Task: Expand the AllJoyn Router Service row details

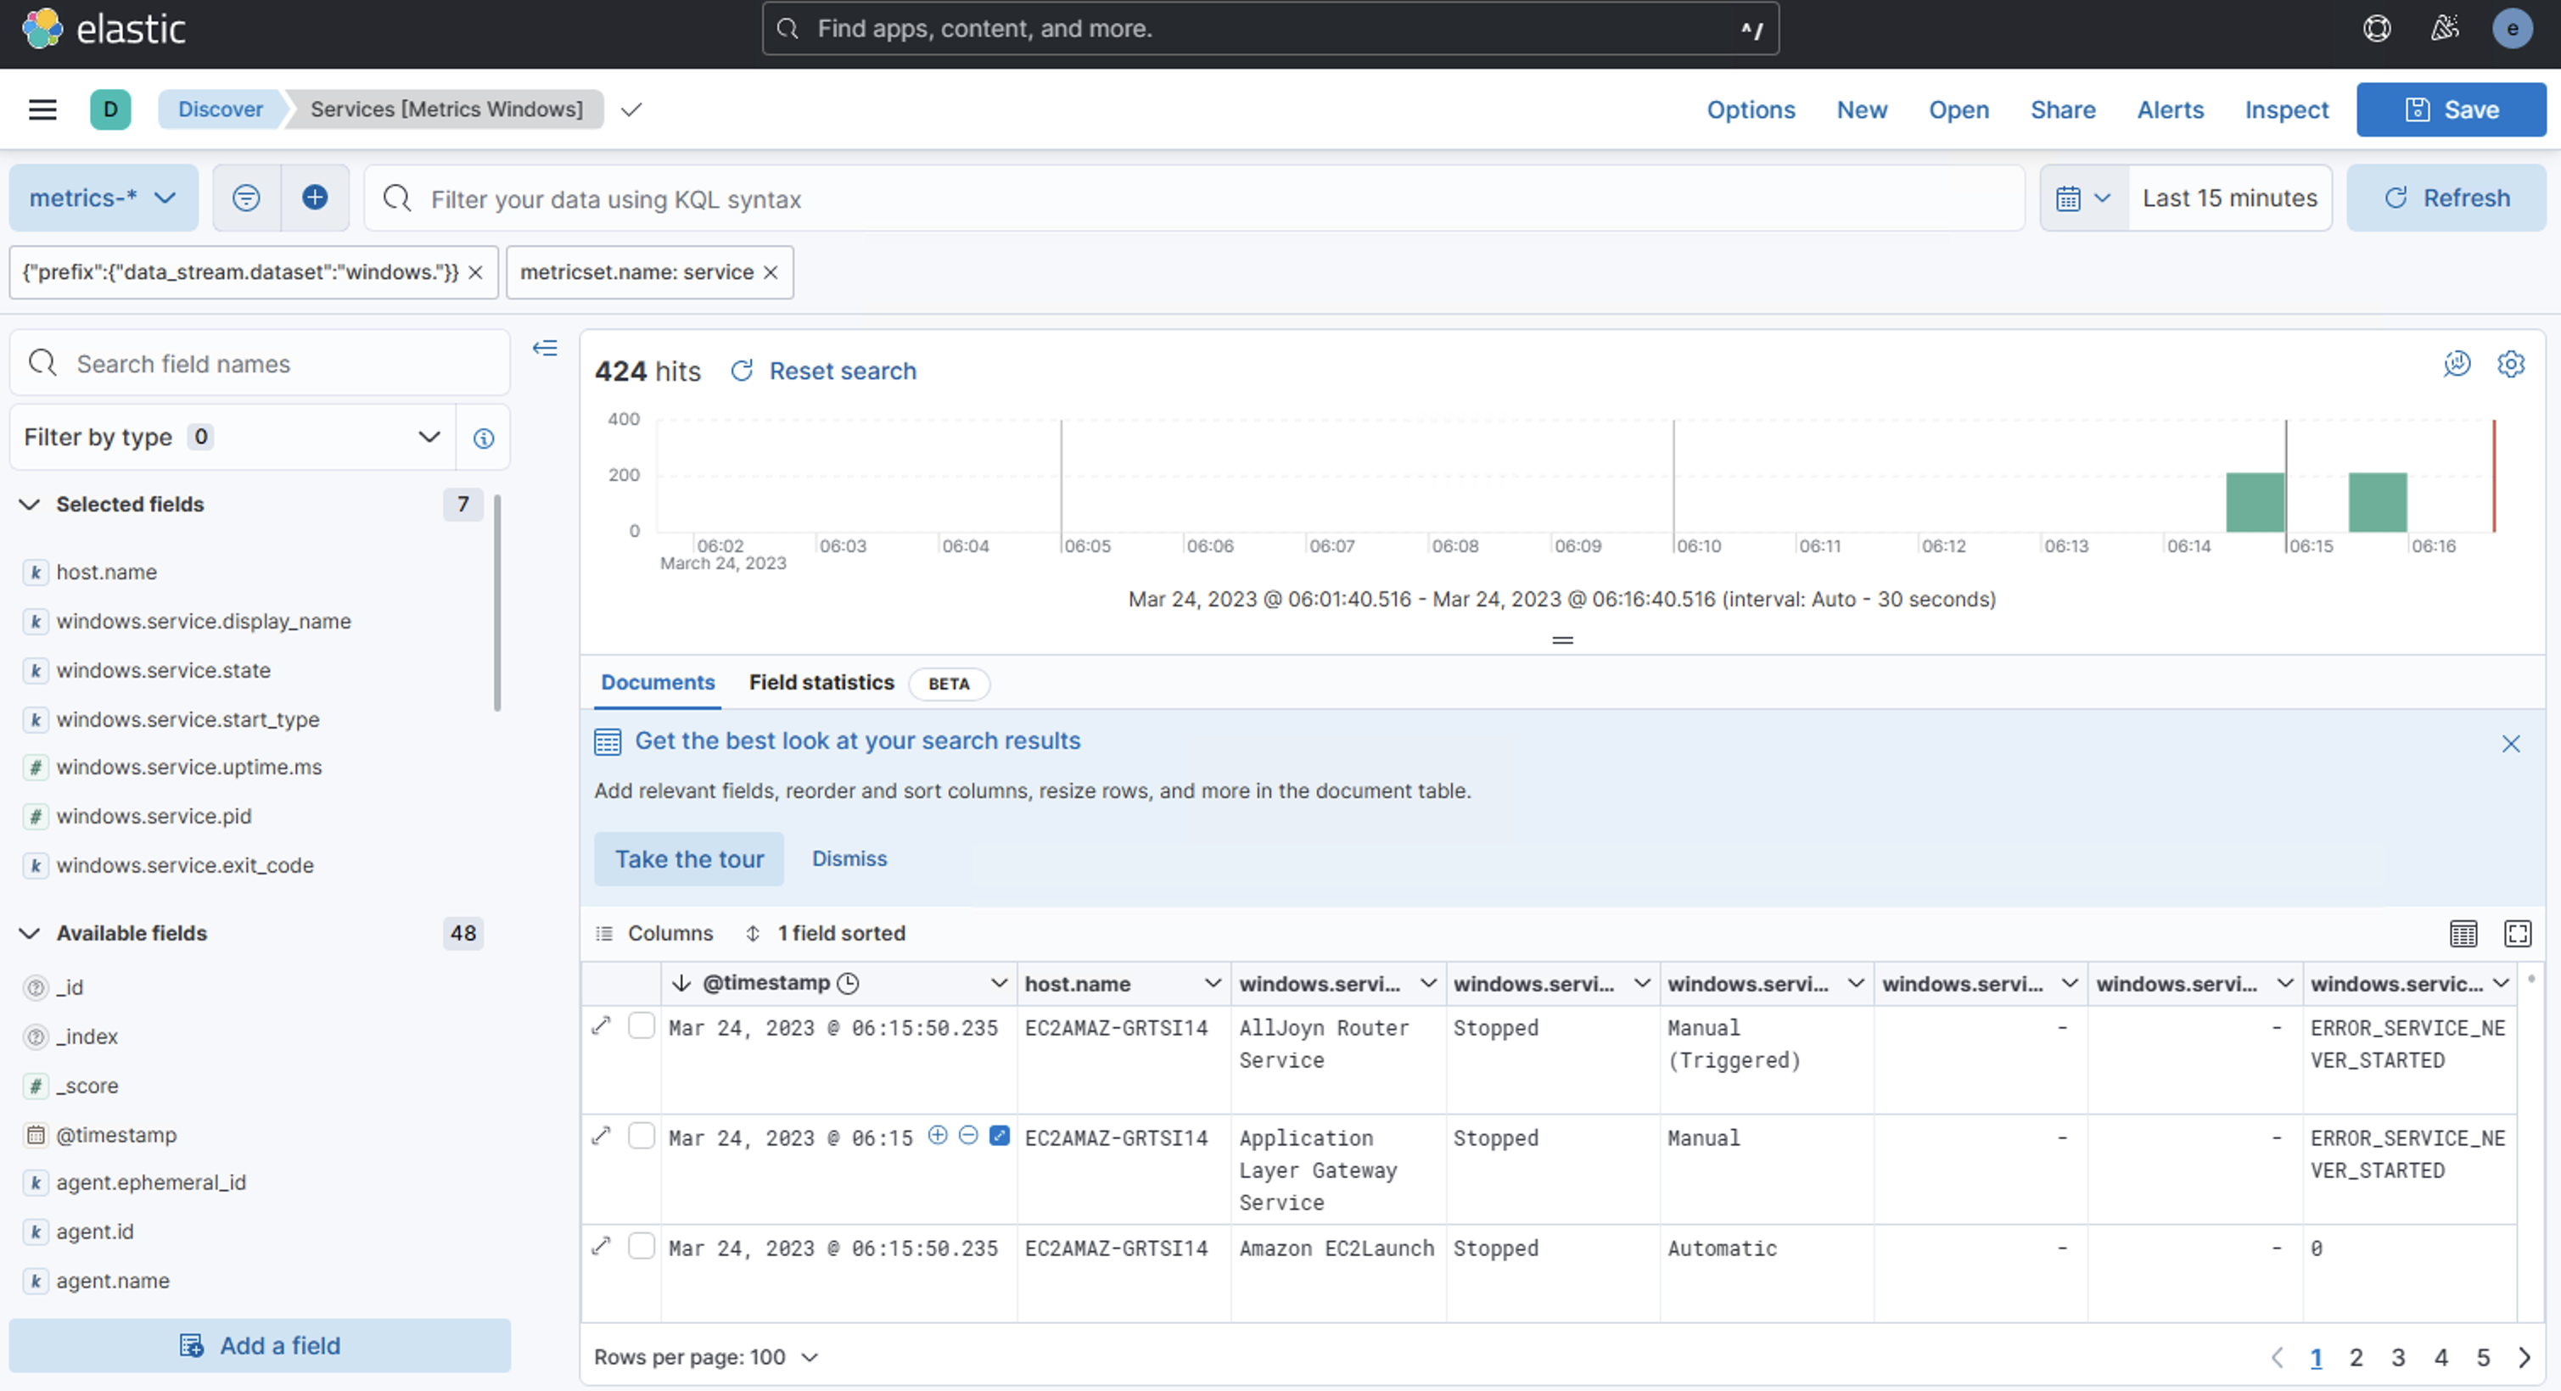Action: click(601, 1026)
